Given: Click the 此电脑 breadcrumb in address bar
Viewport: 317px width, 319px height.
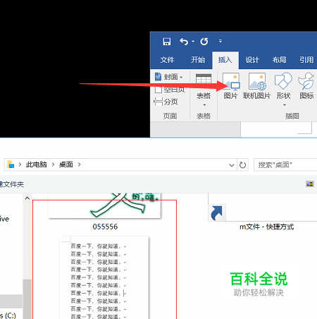Looking at the screenshot, I should 37,164.
